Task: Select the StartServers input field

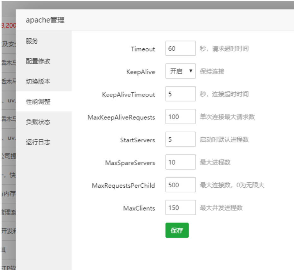Action: pos(180,140)
